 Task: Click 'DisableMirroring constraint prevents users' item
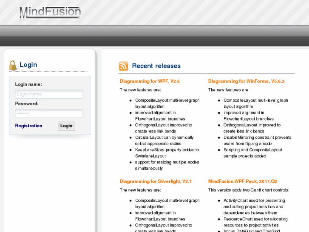(x=258, y=140)
